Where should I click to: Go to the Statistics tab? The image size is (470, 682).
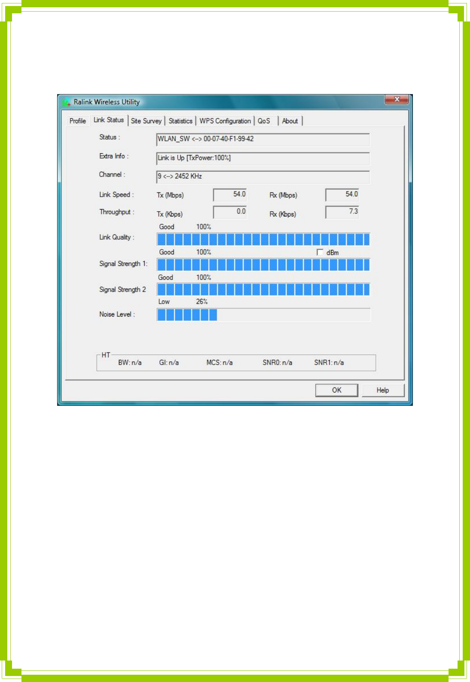coord(181,121)
